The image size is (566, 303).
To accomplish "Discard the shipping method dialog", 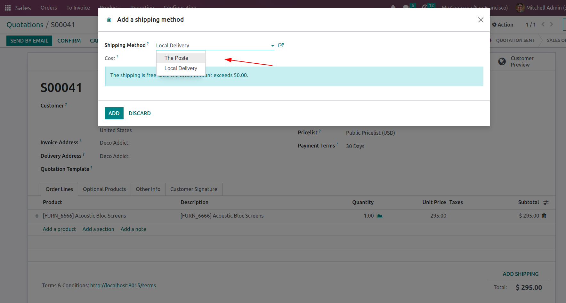I will click(x=140, y=113).
